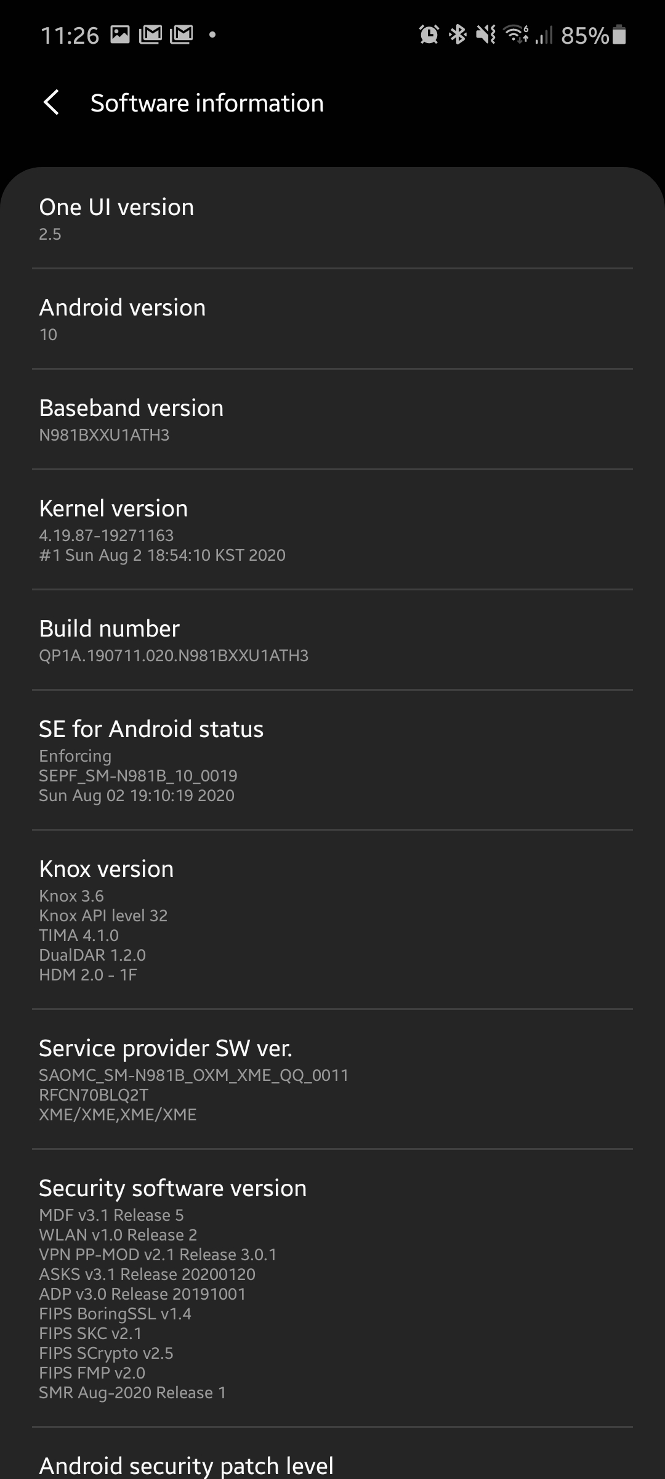Tap the Build number entry
Screen dimensions: 665x1479
point(332,640)
